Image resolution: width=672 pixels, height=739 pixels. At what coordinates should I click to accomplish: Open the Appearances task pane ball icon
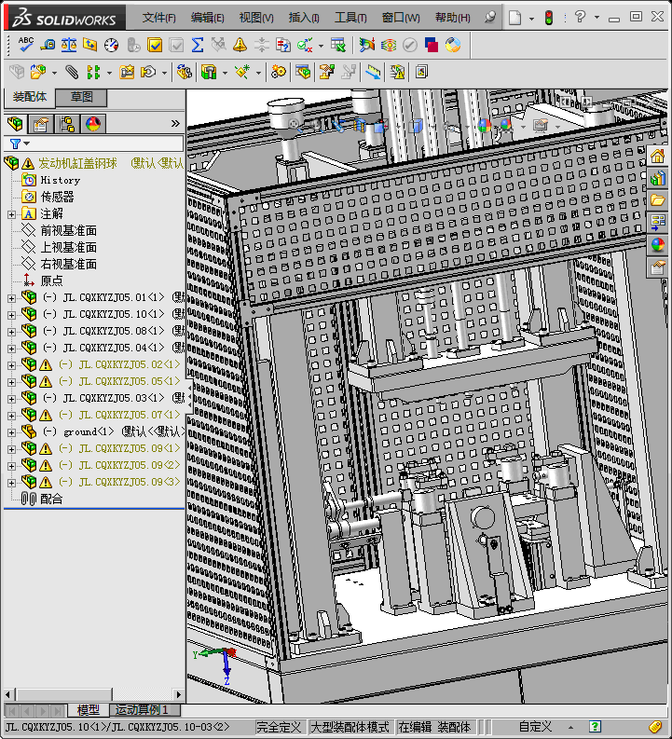[657, 244]
